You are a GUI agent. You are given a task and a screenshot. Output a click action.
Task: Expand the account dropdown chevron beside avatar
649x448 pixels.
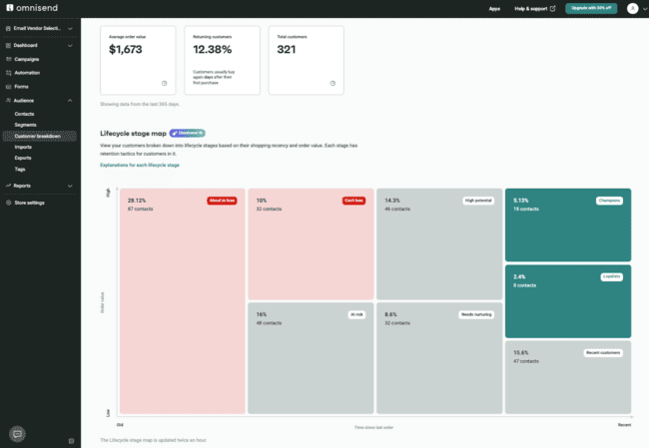pos(644,9)
